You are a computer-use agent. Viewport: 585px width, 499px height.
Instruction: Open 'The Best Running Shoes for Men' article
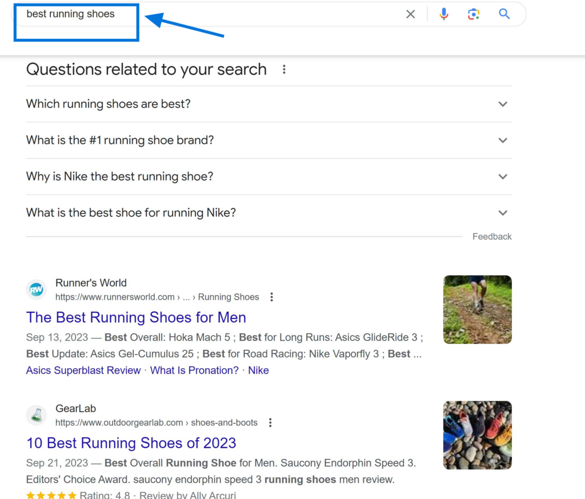[x=136, y=317]
